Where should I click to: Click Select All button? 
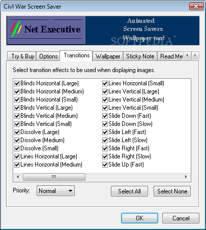129,191
